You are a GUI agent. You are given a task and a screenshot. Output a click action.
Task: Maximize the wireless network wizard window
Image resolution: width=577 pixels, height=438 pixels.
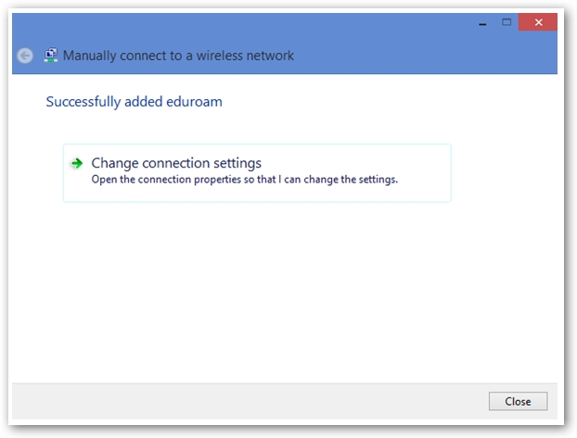[506, 21]
